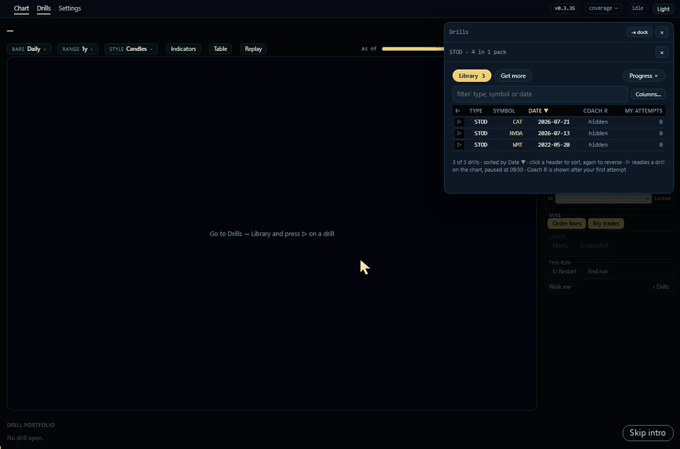The width and height of the screenshot is (680, 449).
Task: Toggle My trades display
Action: 606,223
